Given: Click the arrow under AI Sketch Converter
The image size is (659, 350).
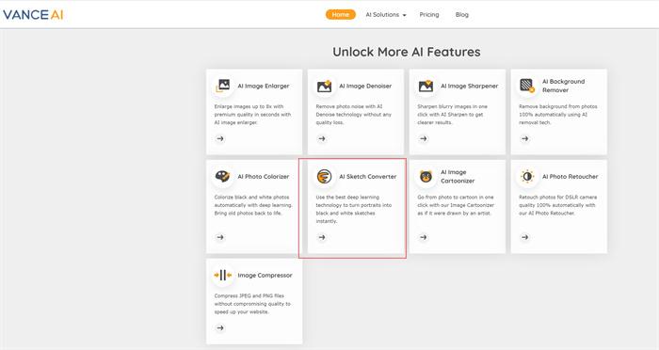Looking at the screenshot, I should pyautogui.click(x=322, y=237).
